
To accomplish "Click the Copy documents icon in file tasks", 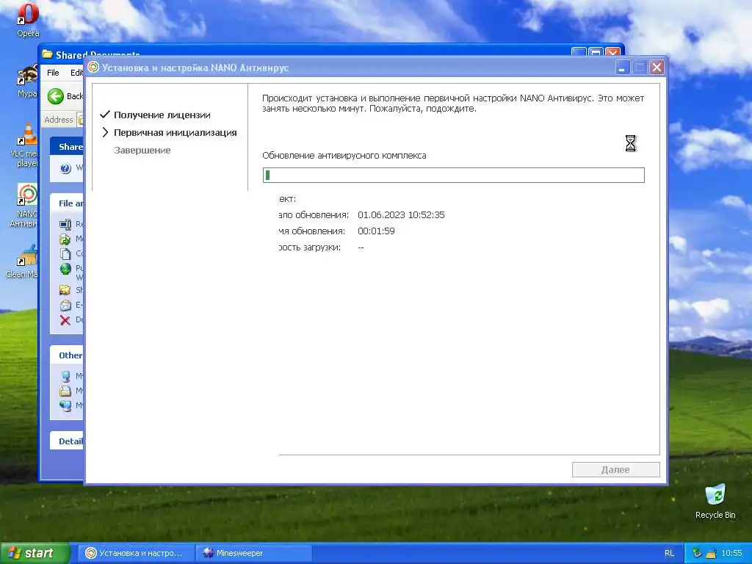I will [65, 253].
